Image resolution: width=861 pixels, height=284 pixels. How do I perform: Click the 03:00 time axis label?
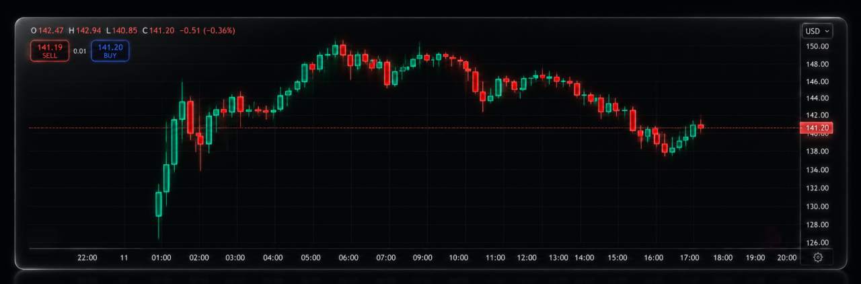[235, 258]
